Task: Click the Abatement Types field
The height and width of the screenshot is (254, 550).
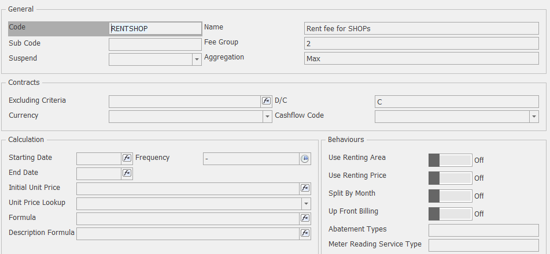Action: click(x=483, y=230)
